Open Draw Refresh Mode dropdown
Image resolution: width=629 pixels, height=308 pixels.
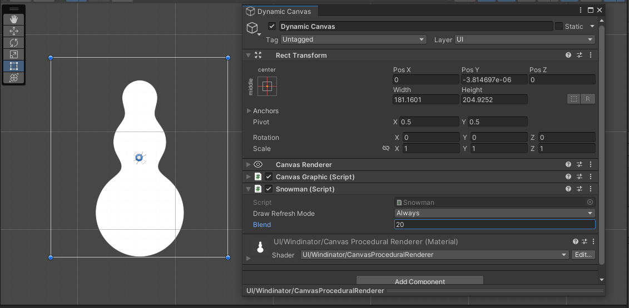click(494, 213)
